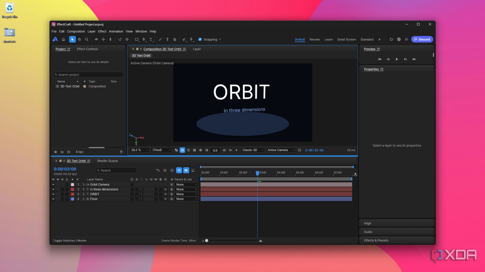Screen dimensions: 485x272
Task: Open the Classic 3D renderer dropdown
Action: point(253,150)
